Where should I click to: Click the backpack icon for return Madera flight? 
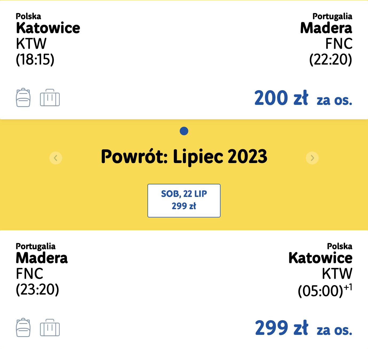click(x=23, y=328)
